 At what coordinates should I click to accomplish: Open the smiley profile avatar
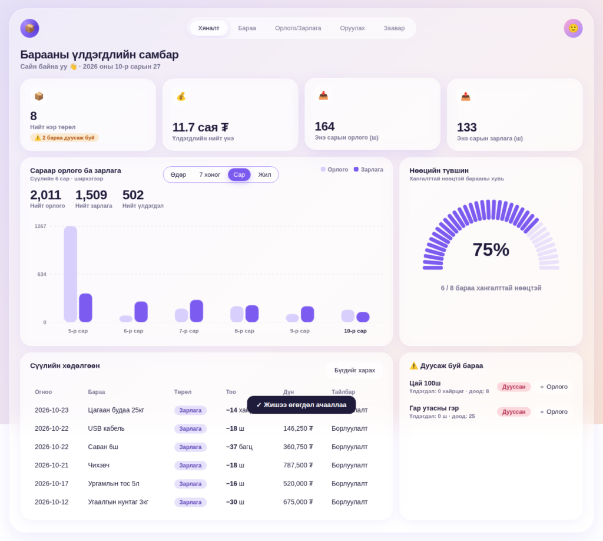click(573, 28)
